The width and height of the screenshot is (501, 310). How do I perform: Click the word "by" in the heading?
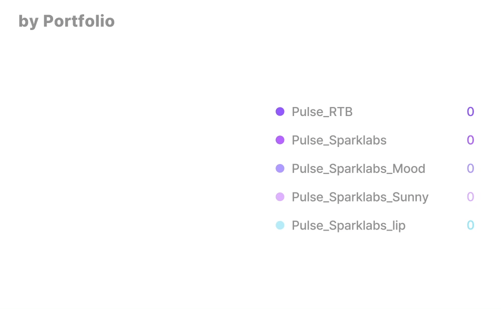click(x=29, y=22)
